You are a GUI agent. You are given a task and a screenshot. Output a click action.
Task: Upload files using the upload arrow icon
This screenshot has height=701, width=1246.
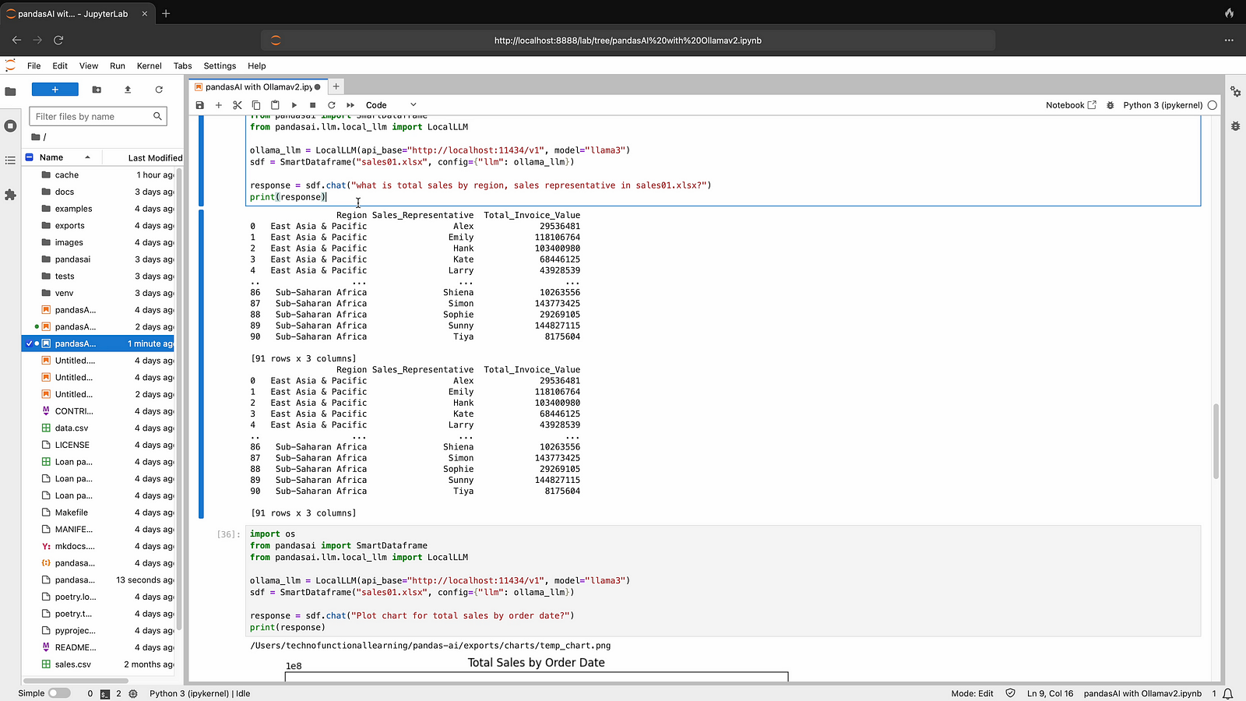pyautogui.click(x=128, y=90)
